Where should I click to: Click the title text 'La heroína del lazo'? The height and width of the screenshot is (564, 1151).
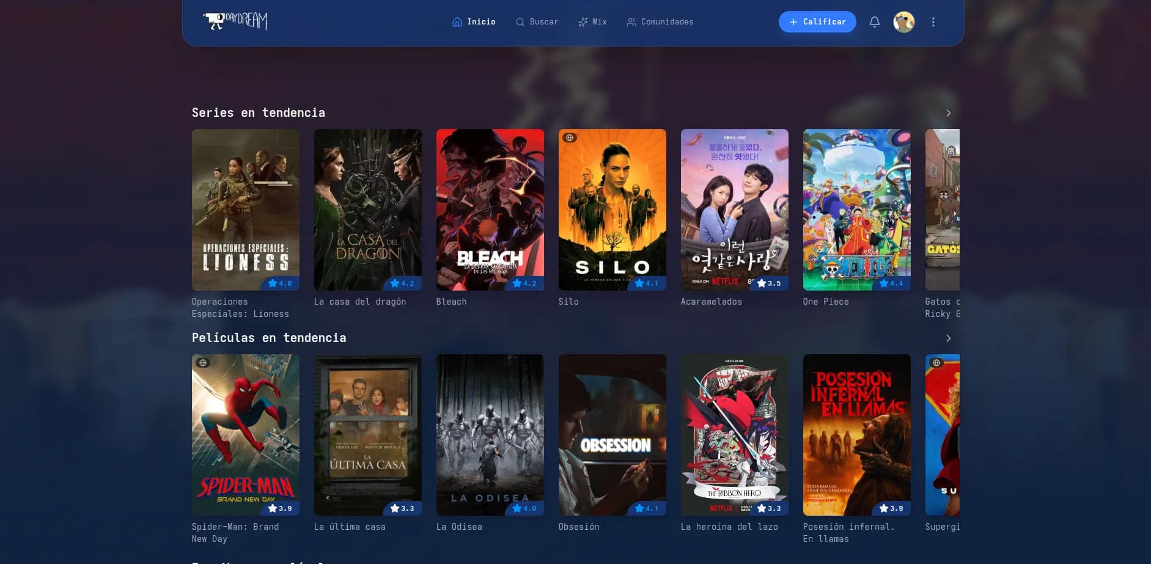point(729,527)
